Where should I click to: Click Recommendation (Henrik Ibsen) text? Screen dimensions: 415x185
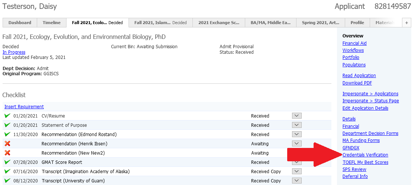point(74,144)
